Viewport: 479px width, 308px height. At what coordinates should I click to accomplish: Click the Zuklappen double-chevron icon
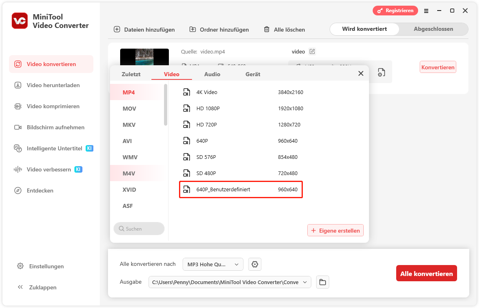(x=20, y=287)
